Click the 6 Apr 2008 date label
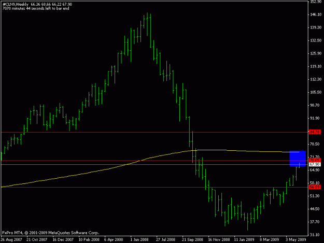The image size is (324, 243). (114, 239)
